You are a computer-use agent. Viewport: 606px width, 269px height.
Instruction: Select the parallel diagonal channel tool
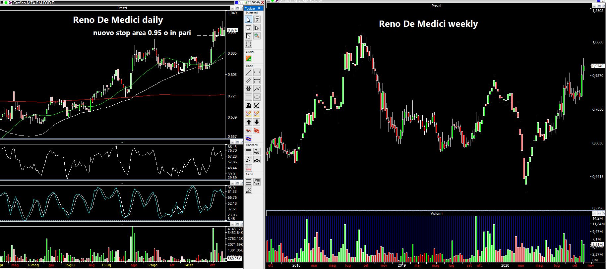[x=249, y=81]
